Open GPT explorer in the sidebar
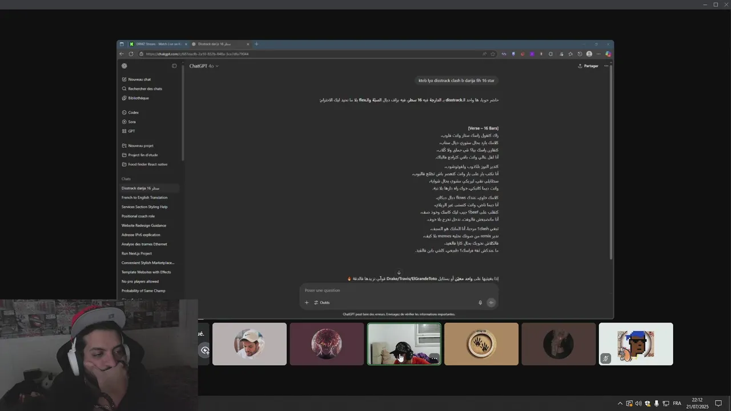Viewport: 731px width, 411px height. click(128, 131)
